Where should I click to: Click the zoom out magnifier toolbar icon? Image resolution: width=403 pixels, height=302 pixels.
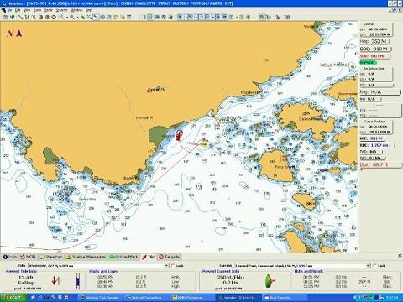[72, 18]
